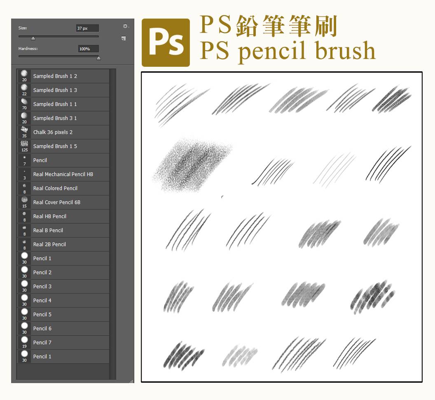This screenshot has width=435, height=400.
Task: Open the brush panel gear settings menu
Action: click(x=125, y=26)
